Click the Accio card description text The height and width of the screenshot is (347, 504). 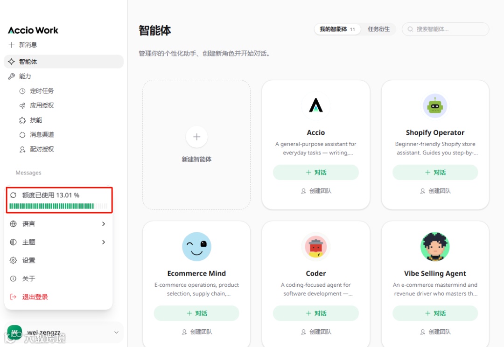click(x=315, y=148)
